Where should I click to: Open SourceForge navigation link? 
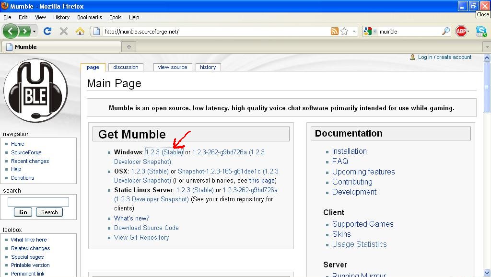(x=26, y=152)
